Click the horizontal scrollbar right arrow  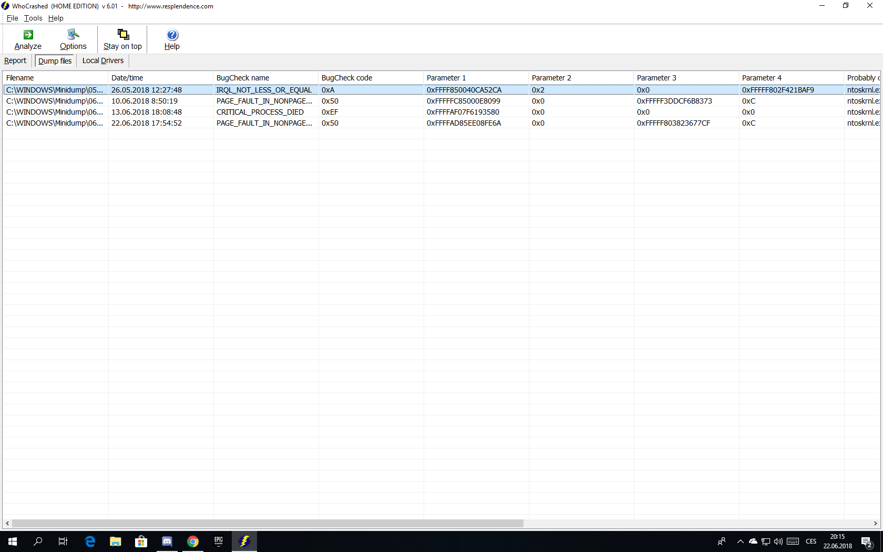[876, 523]
